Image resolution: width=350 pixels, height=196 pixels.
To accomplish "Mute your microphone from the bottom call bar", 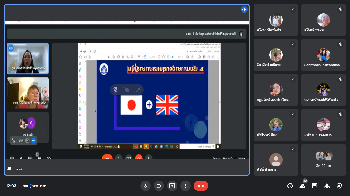I will [146, 186].
